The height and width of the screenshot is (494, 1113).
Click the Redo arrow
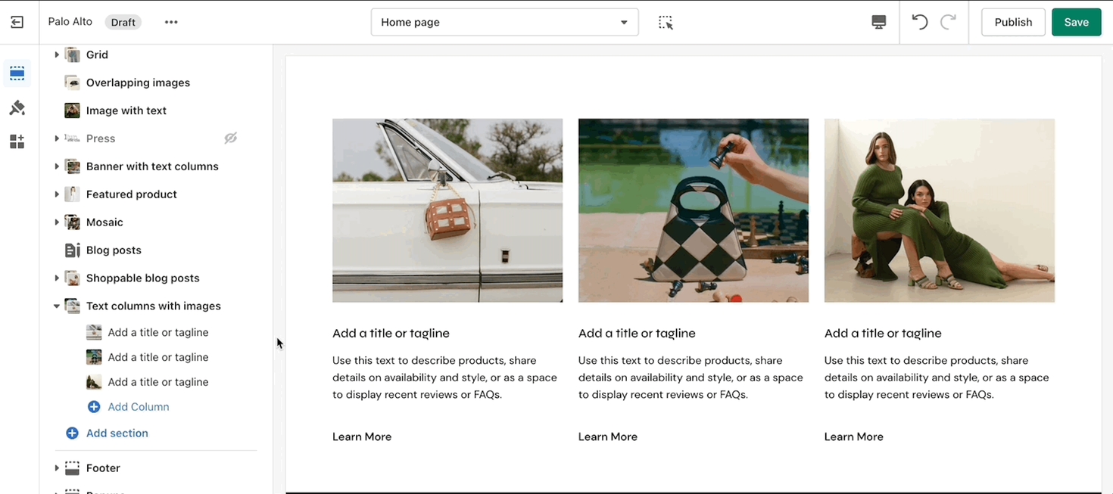pyautogui.click(x=948, y=22)
